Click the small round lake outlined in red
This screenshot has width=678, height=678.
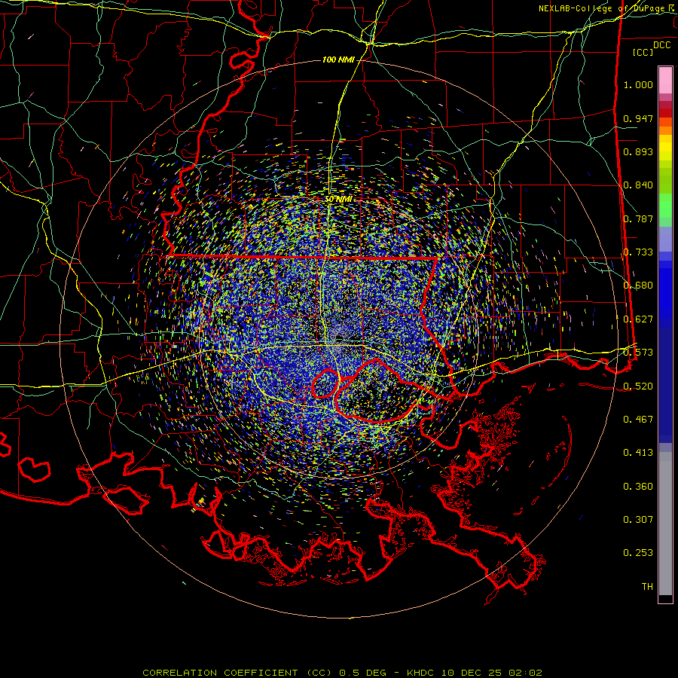click(325, 383)
